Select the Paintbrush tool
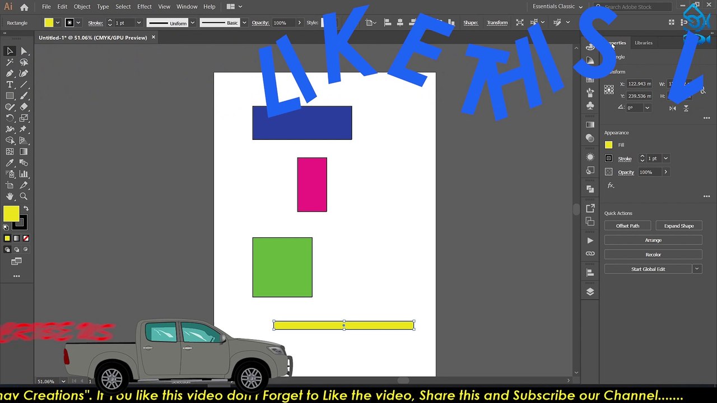This screenshot has width=717, height=403. tap(24, 96)
